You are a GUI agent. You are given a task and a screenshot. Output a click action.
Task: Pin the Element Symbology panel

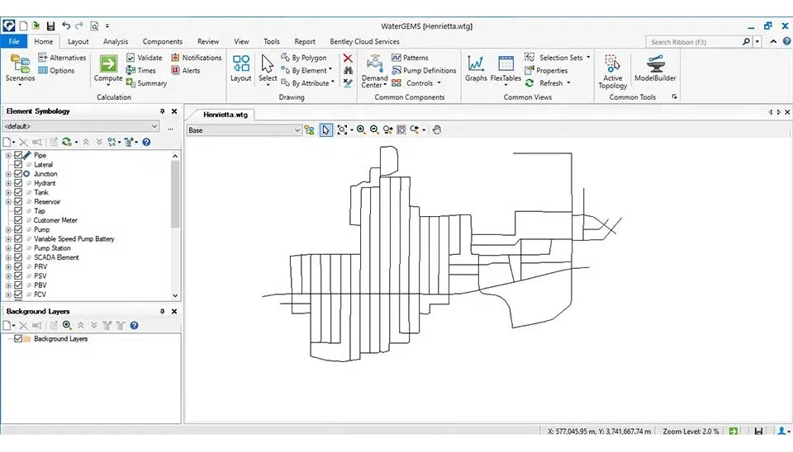point(163,111)
